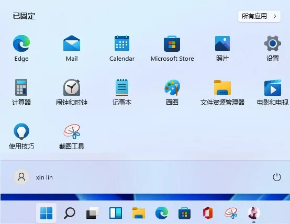Open the Office icon on taskbar
Image resolution: width=290 pixels, height=224 pixels.
coord(207,213)
